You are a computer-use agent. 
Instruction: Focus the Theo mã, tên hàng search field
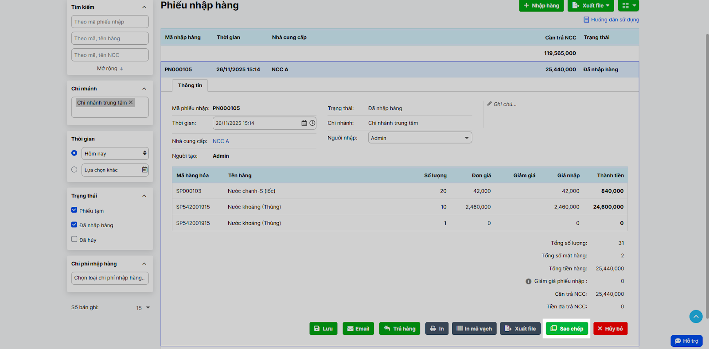click(x=110, y=39)
